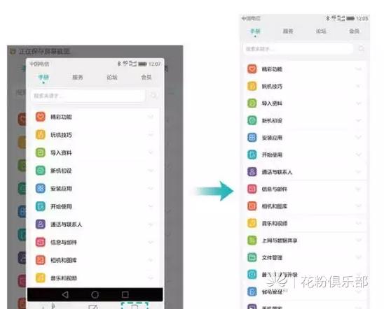Select the 手册 tab in left screenshot
This screenshot has width=384, height=309.
point(43,78)
